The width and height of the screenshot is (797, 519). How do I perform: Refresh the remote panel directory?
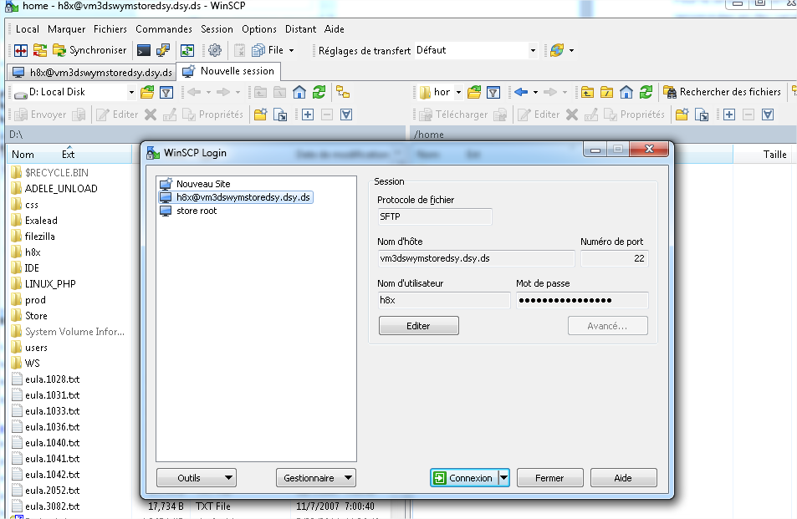[646, 93]
